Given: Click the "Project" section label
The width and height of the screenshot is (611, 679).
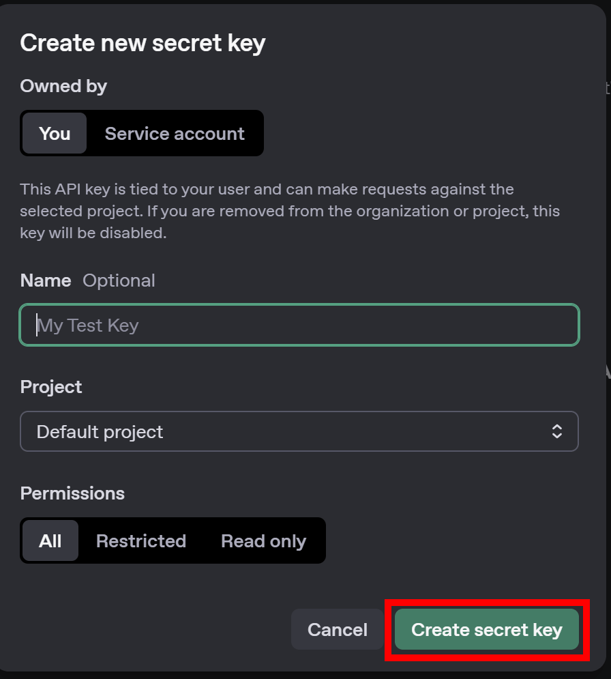Looking at the screenshot, I should pos(51,387).
